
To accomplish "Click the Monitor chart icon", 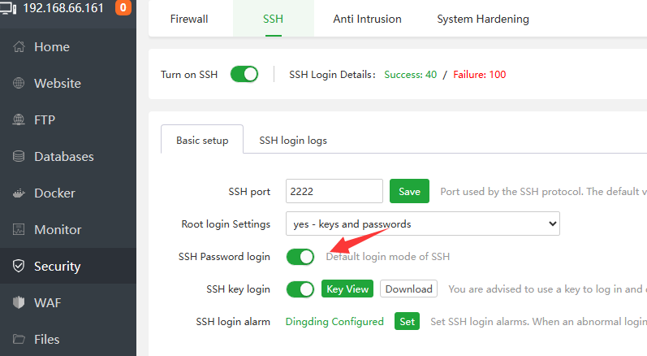I will [19, 230].
